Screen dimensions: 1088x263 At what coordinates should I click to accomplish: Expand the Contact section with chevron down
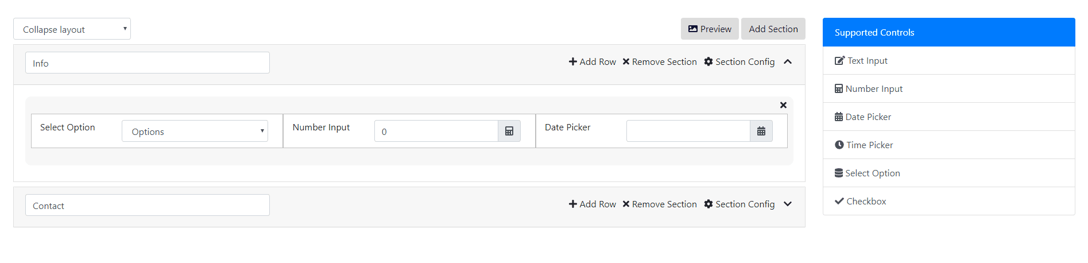point(788,204)
